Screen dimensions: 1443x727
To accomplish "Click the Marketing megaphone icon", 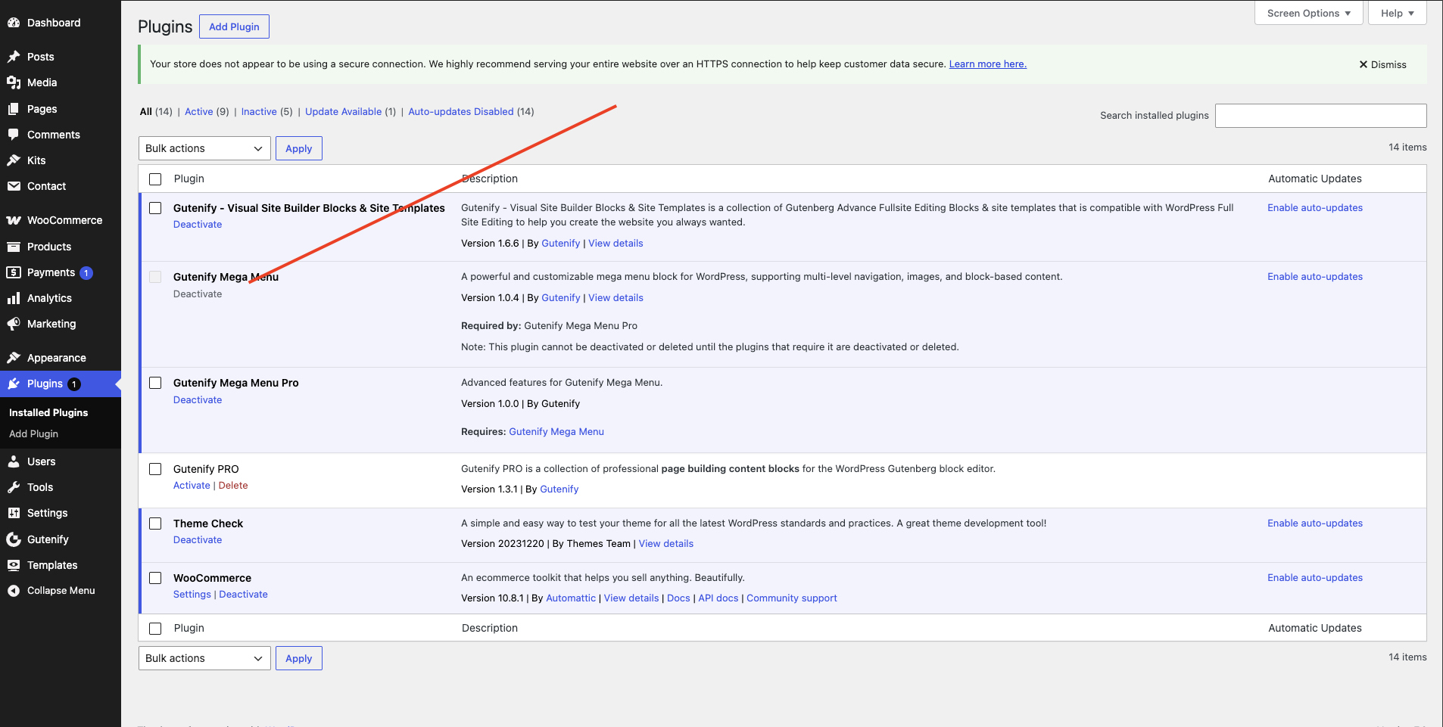I will tap(14, 324).
